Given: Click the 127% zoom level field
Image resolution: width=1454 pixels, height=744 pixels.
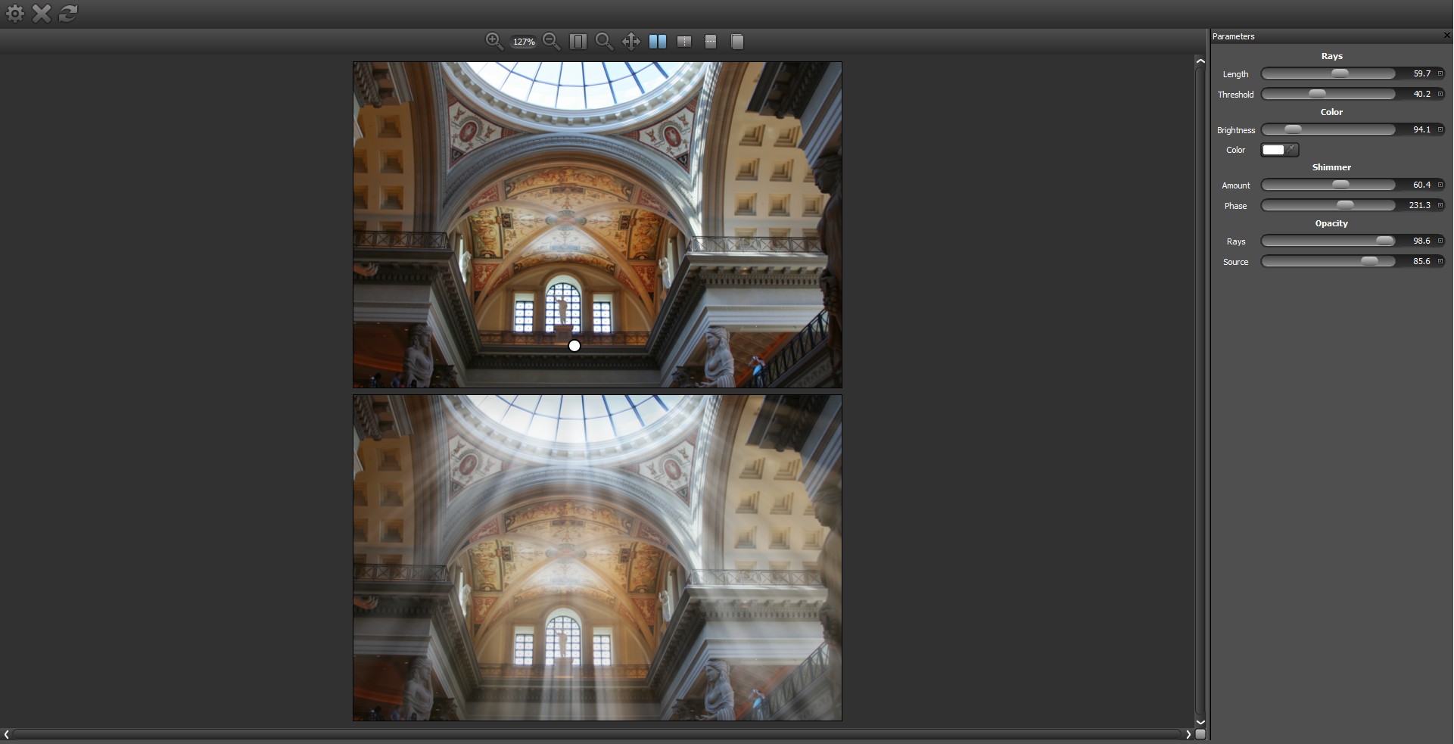Looking at the screenshot, I should point(524,42).
